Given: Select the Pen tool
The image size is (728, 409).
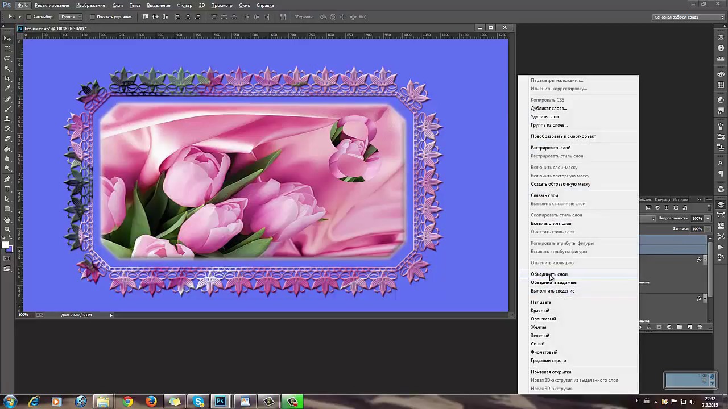Looking at the screenshot, I should 7,179.
